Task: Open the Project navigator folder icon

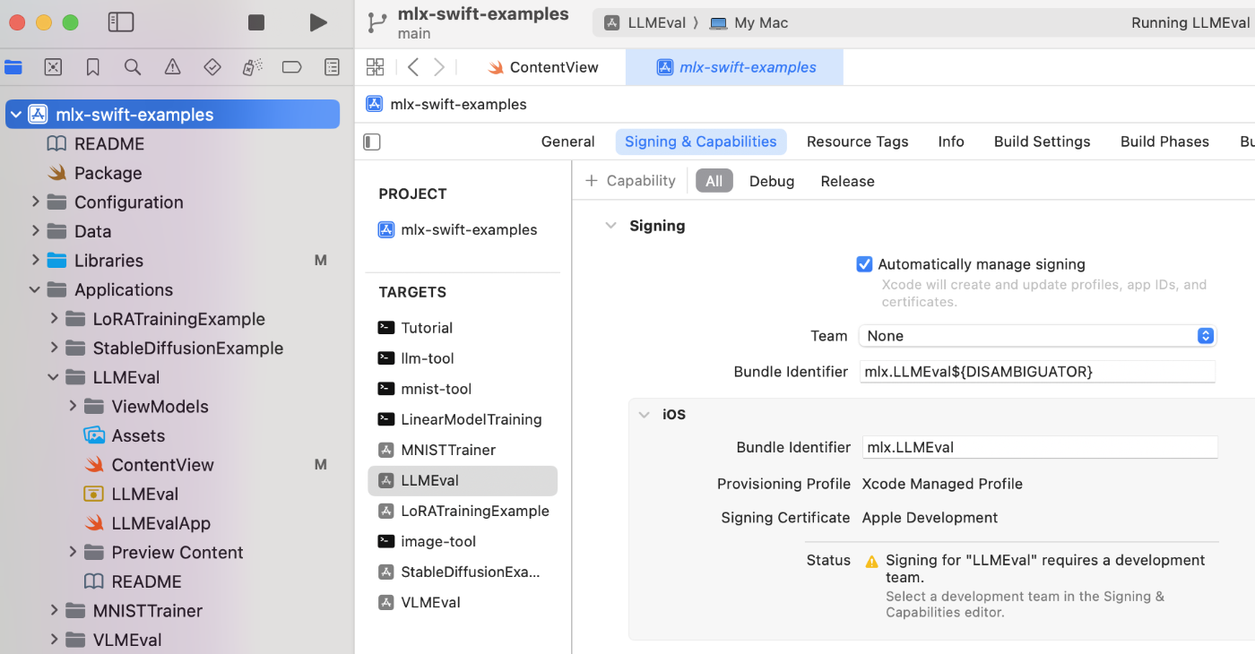Action: 13,67
